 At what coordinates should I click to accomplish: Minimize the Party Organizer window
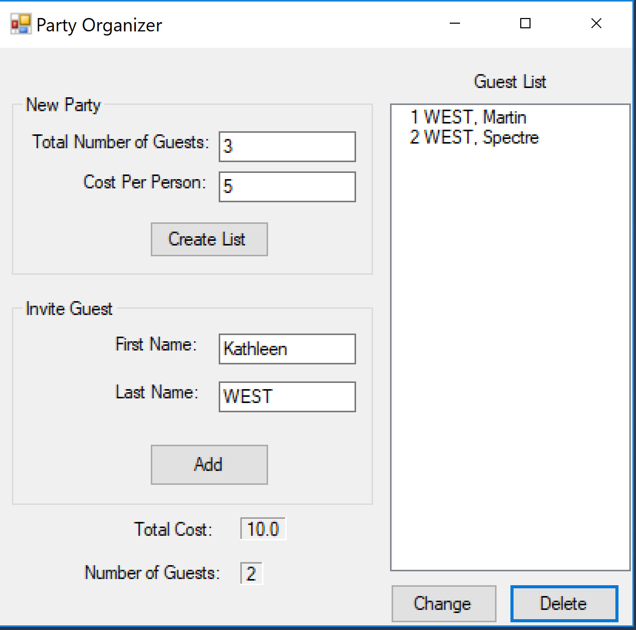coord(455,24)
